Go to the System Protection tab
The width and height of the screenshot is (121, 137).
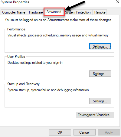(78, 12)
